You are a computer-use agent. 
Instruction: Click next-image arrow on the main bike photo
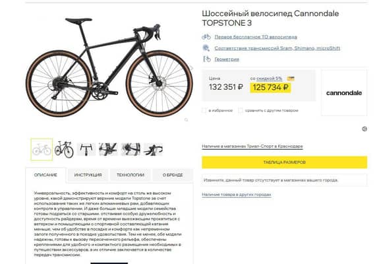pyautogui.click(x=191, y=68)
